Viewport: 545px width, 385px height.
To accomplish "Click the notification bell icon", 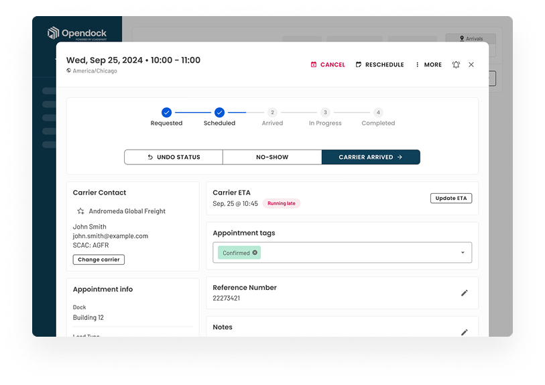I will pos(456,65).
